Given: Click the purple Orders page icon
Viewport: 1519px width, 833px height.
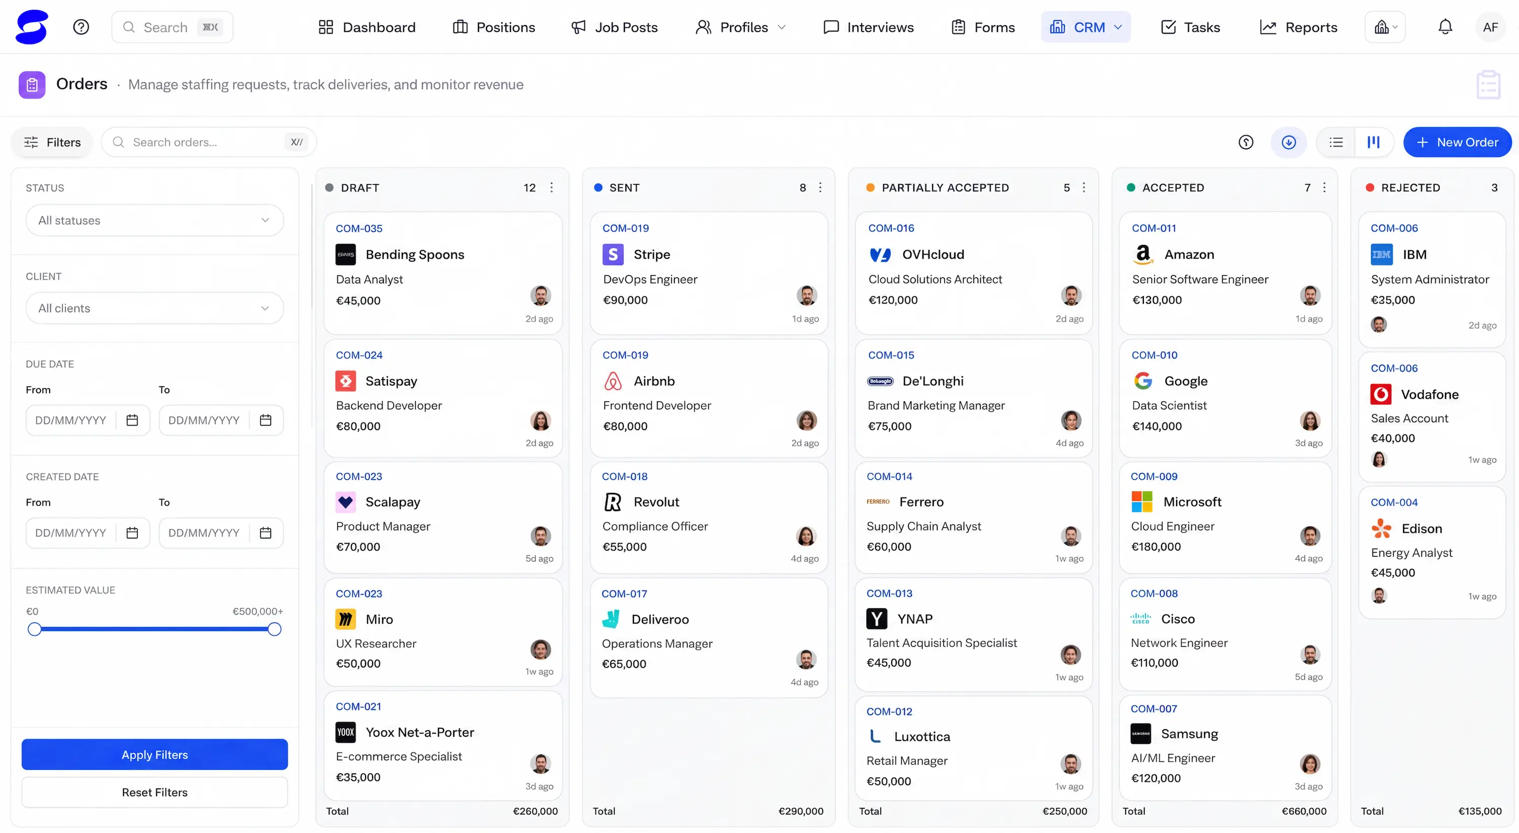Looking at the screenshot, I should coord(32,85).
